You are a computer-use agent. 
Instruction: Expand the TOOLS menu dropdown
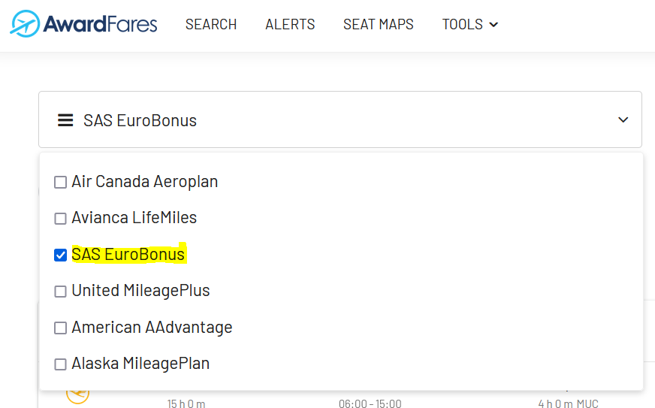[470, 25]
